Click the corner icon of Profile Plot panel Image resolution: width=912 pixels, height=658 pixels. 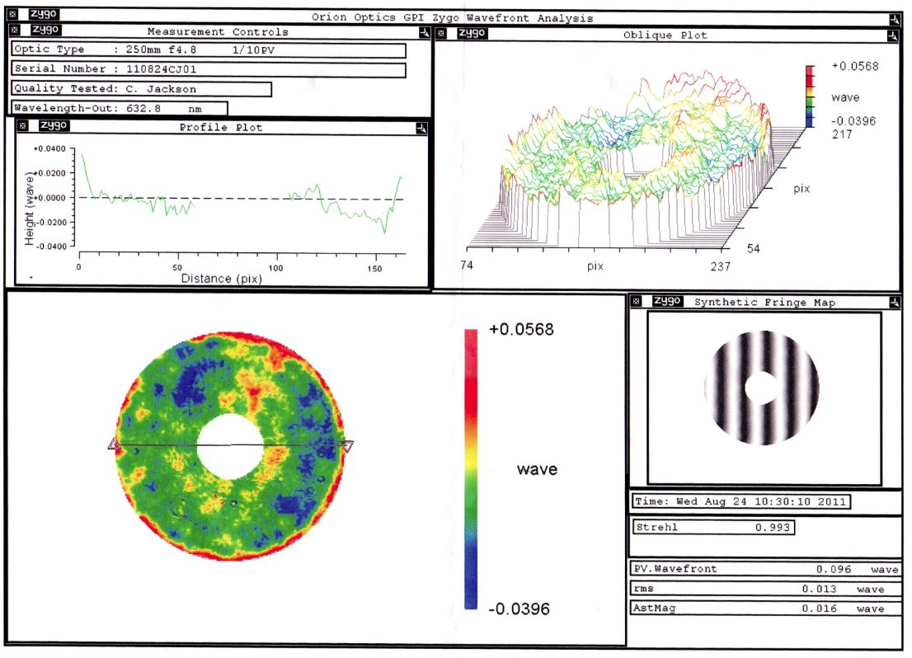click(x=421, y=128)
